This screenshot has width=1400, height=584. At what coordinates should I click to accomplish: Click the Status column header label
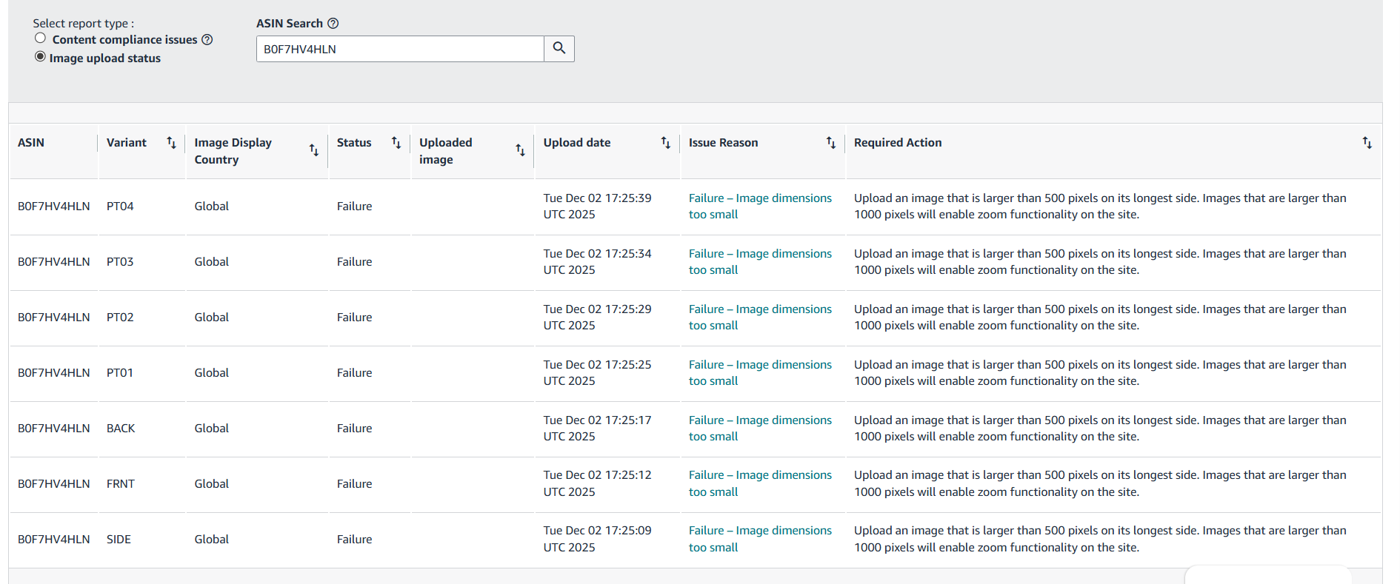coord(354,143)
